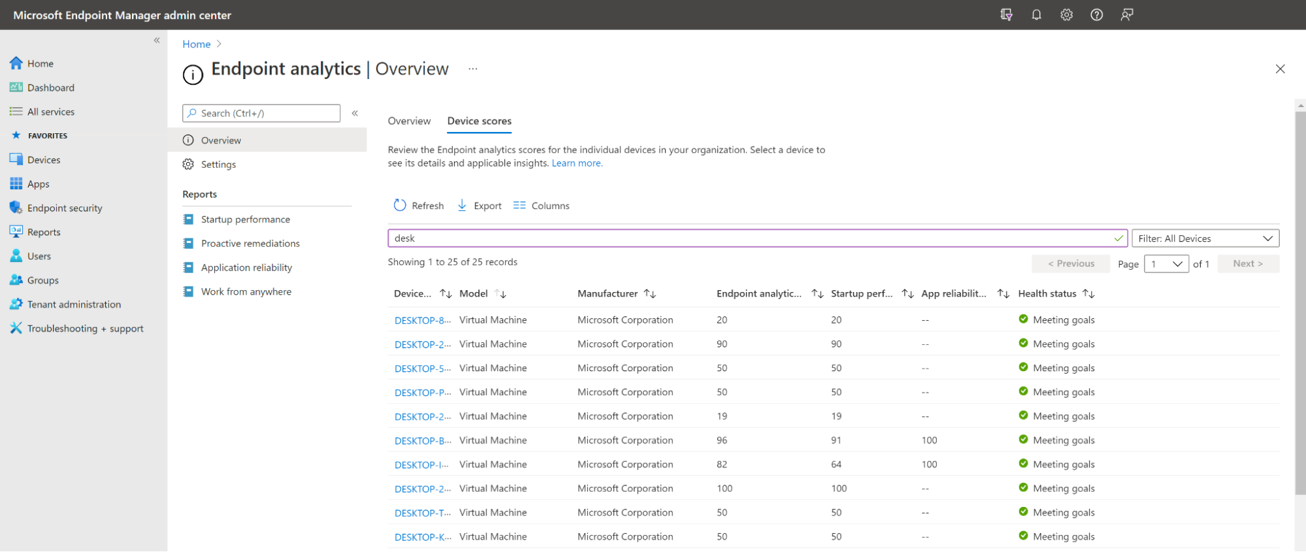Collapse the blade menu beside the search box

click(x=355, y=113)
